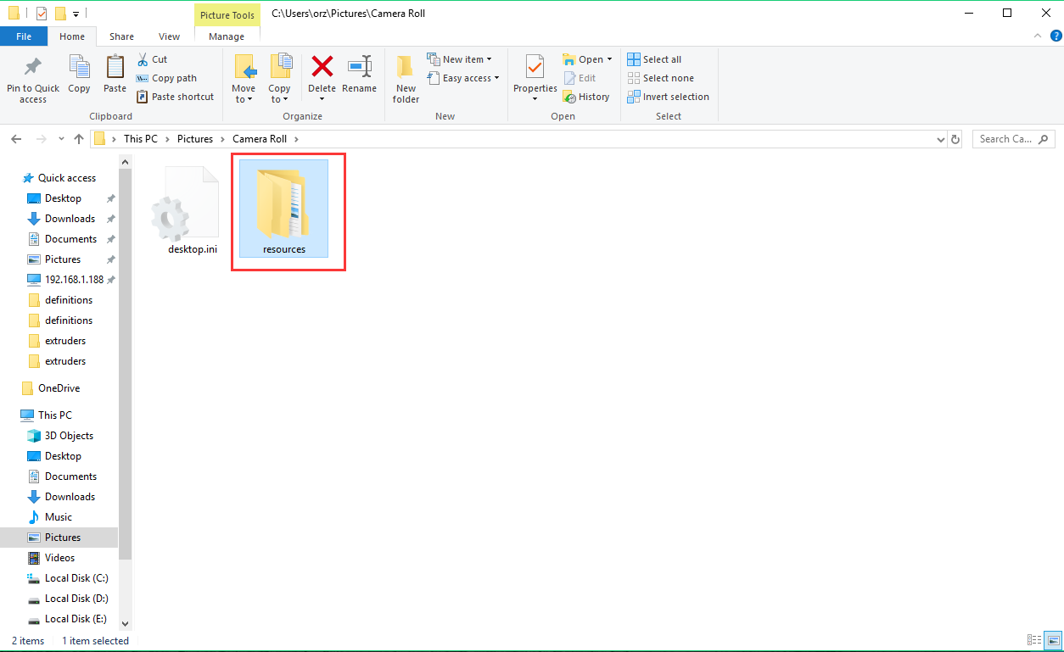Click the Help question mark icon

pyautogui.click(x=1056, y=36)
